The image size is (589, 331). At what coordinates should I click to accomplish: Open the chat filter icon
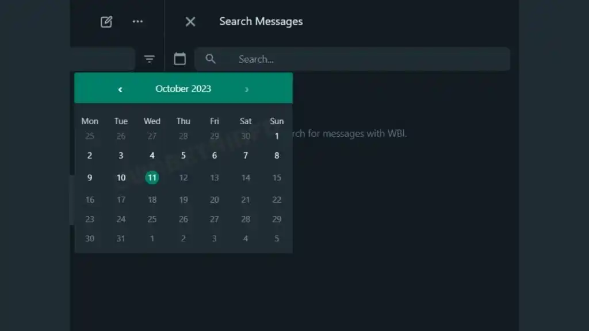pyautogui.click(x=150, y=59)
